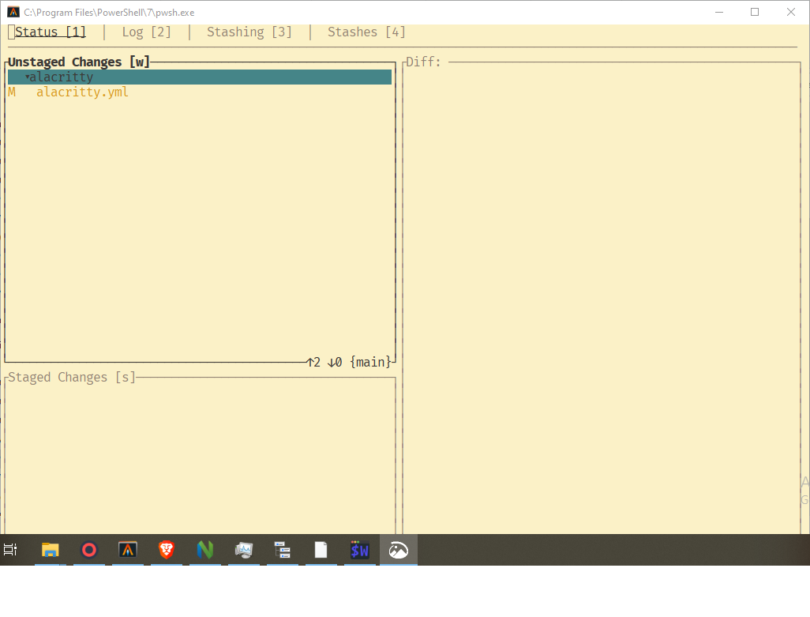Launch Alacritty from the taskbar

coord(128,550)
